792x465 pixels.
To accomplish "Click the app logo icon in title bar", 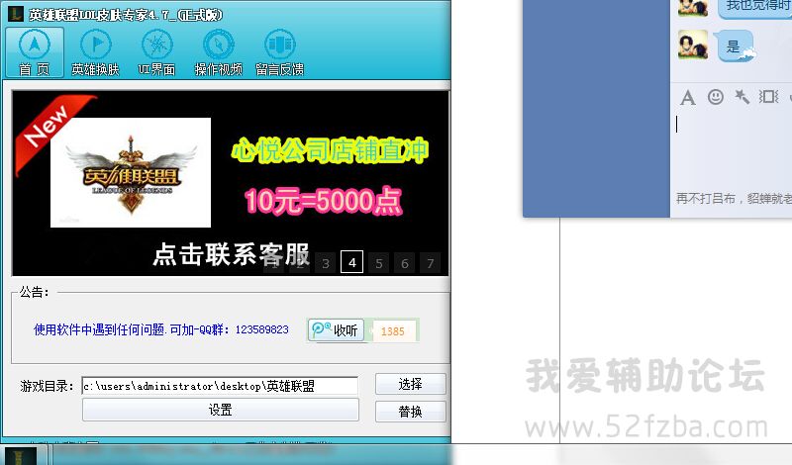I will click(x=16, y=14).
